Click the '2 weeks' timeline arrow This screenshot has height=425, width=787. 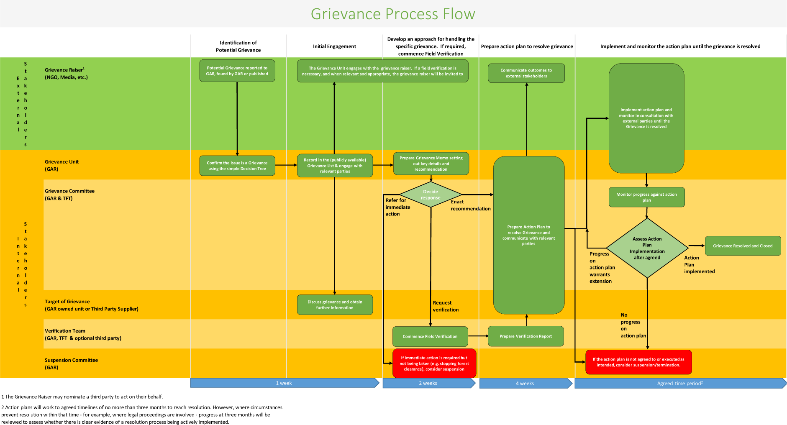point(429,383)
